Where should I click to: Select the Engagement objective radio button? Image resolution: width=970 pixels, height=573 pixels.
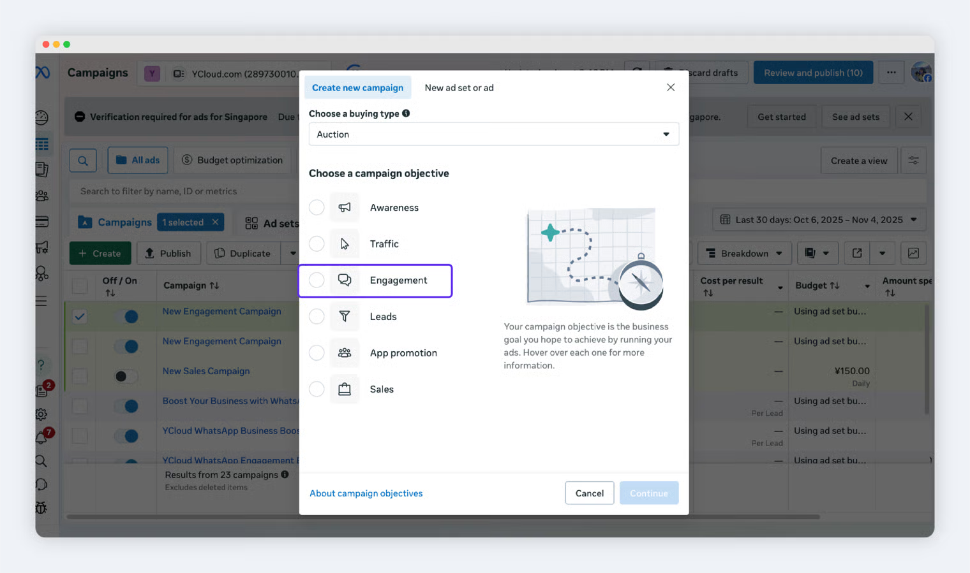(317, 280)
